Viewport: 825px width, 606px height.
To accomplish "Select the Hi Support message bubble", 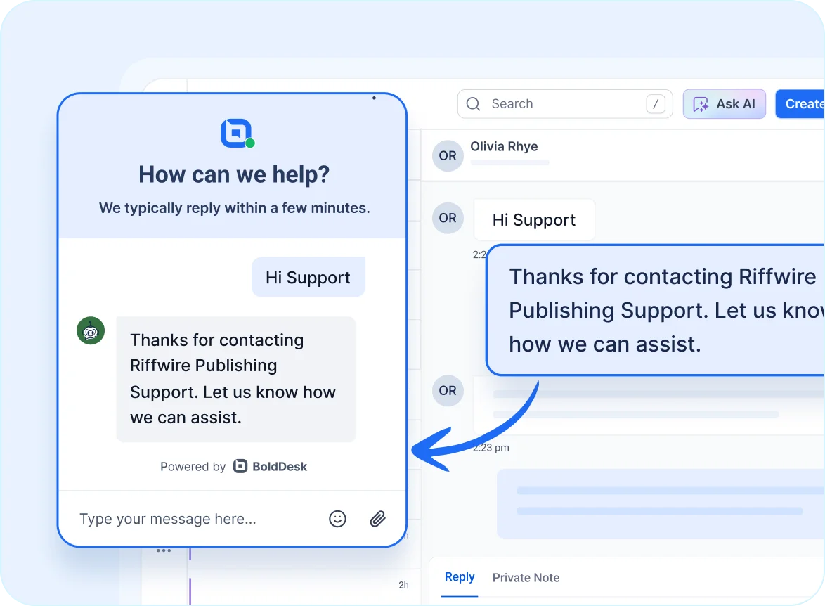I will [534, 219].
